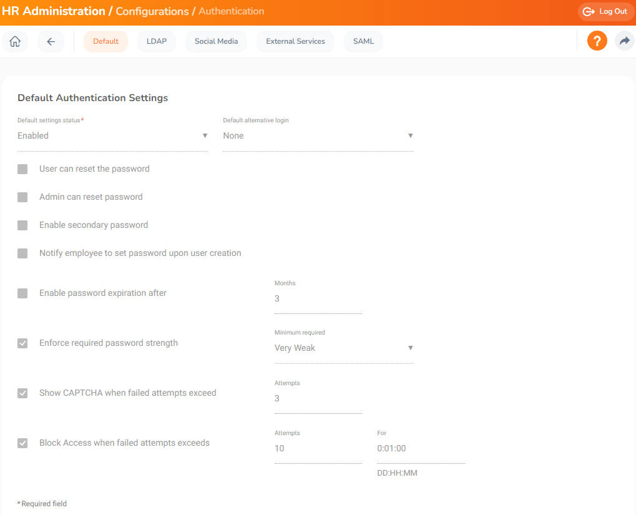Switch to the LDAP tab
Viewport: 636px width, 515px height.
pyautogui.click(x=157, y=41)
